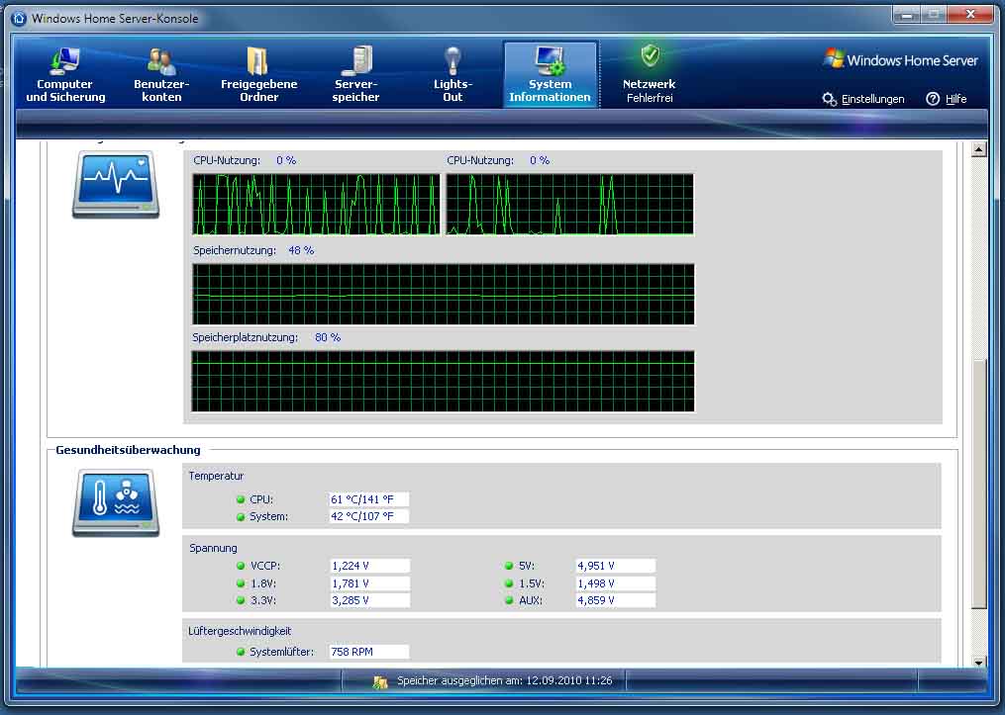
Task: Click the scrollbar up arrow
Action: pos(978,149)
